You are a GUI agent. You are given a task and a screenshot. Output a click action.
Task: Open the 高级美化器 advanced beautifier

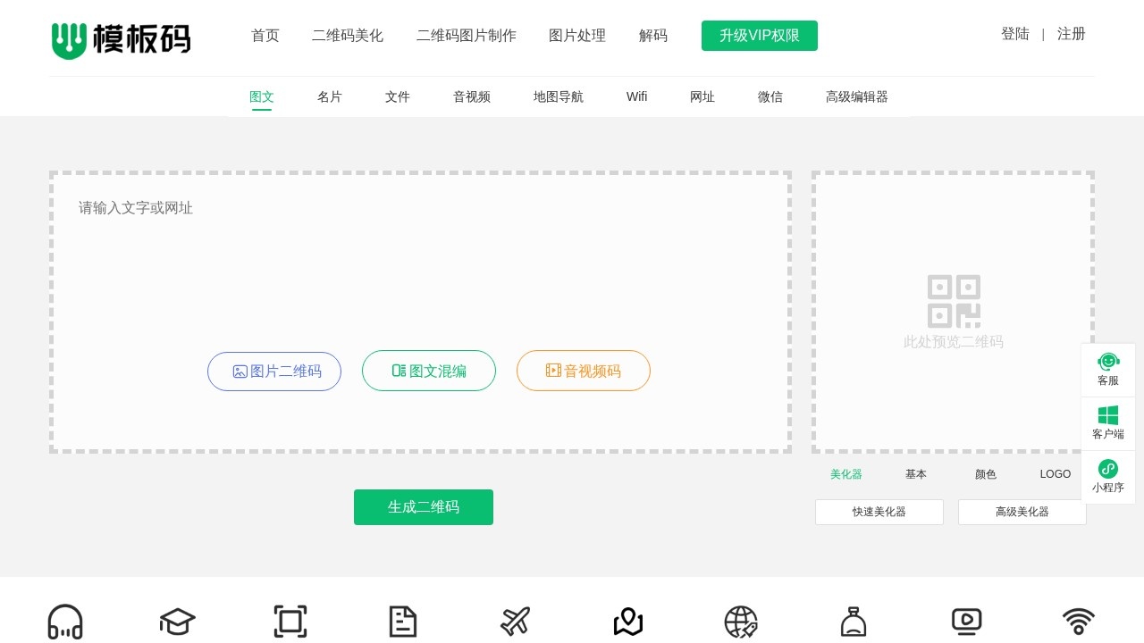(x=1022, y=511)
